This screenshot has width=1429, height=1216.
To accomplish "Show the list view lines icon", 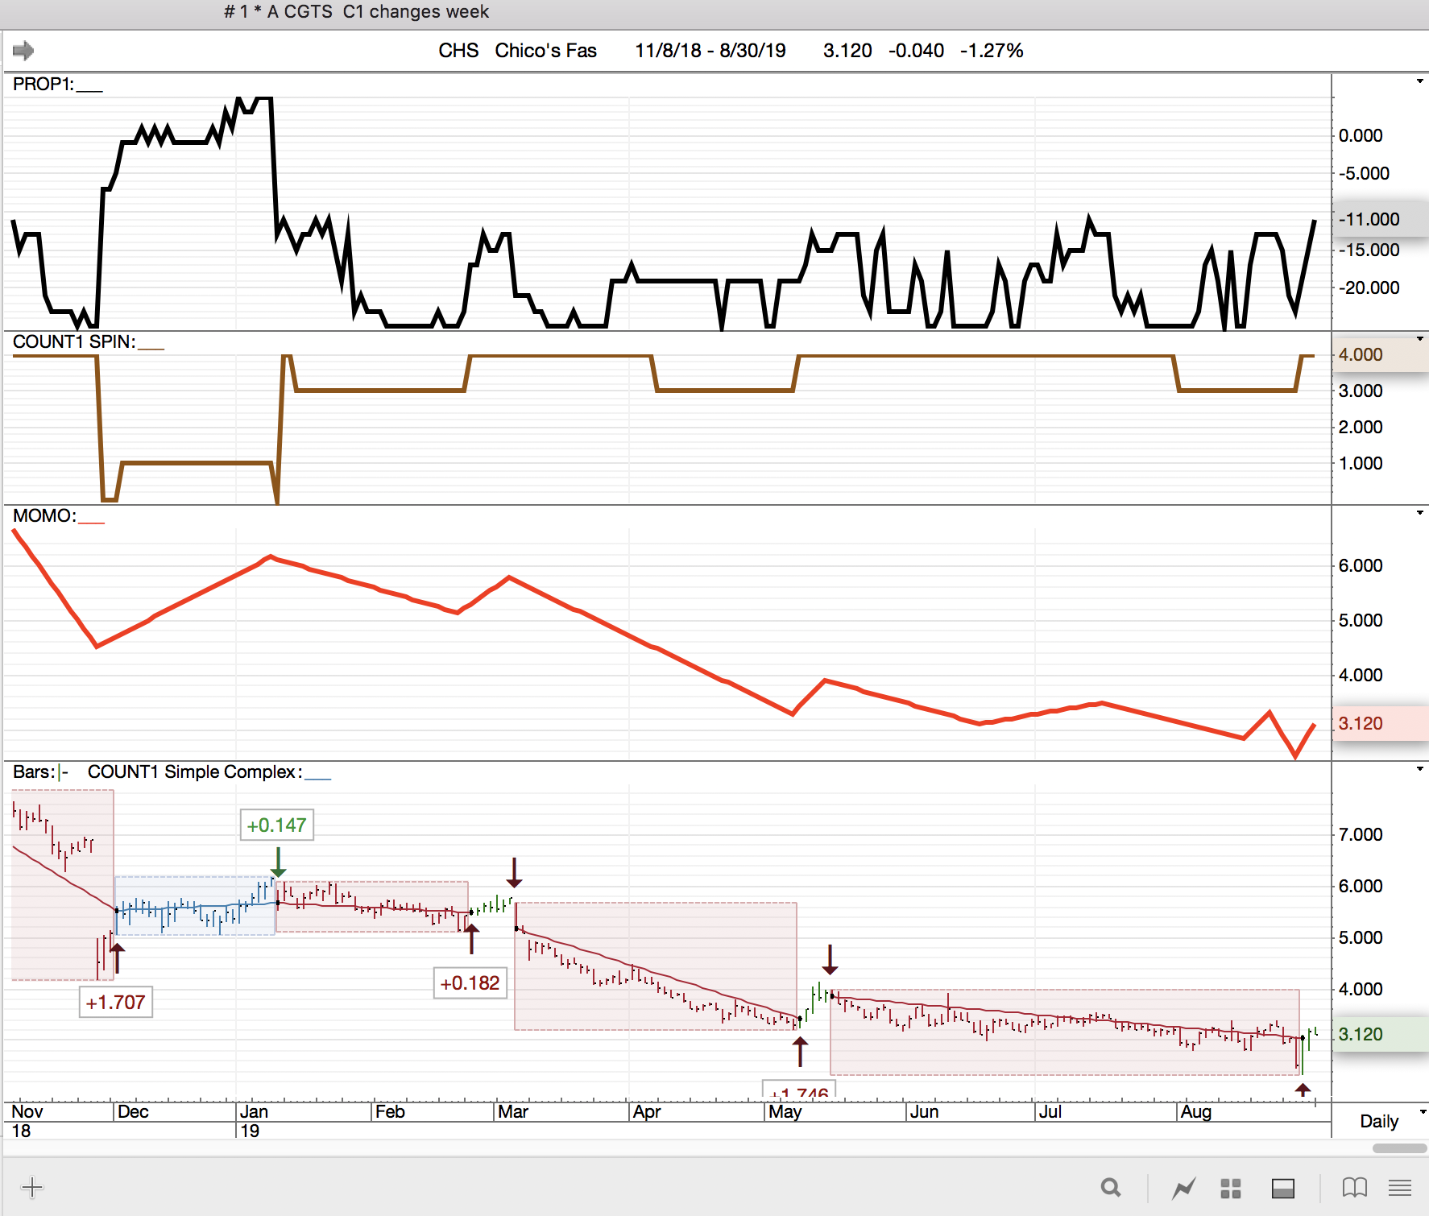I will [x=1400, y=1187].
